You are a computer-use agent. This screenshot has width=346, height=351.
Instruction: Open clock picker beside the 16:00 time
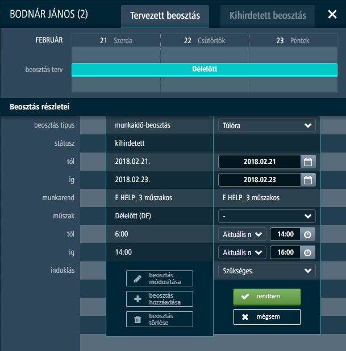pos(307,252)
